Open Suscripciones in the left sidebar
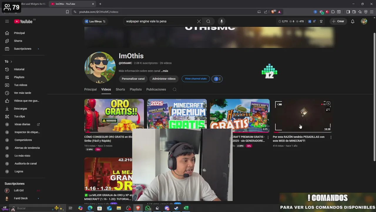The image size is (376, 212). (x=22, y=49)
